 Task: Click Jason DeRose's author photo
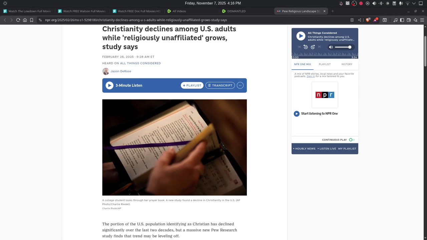[x=106, y=71]
